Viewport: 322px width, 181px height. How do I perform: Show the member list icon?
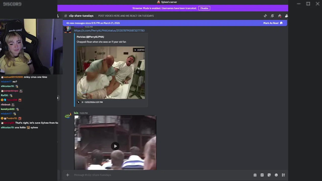(x=286, y=16)
